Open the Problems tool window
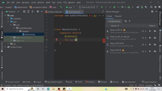This screenshot has width=162, height=91. [90, 82]
